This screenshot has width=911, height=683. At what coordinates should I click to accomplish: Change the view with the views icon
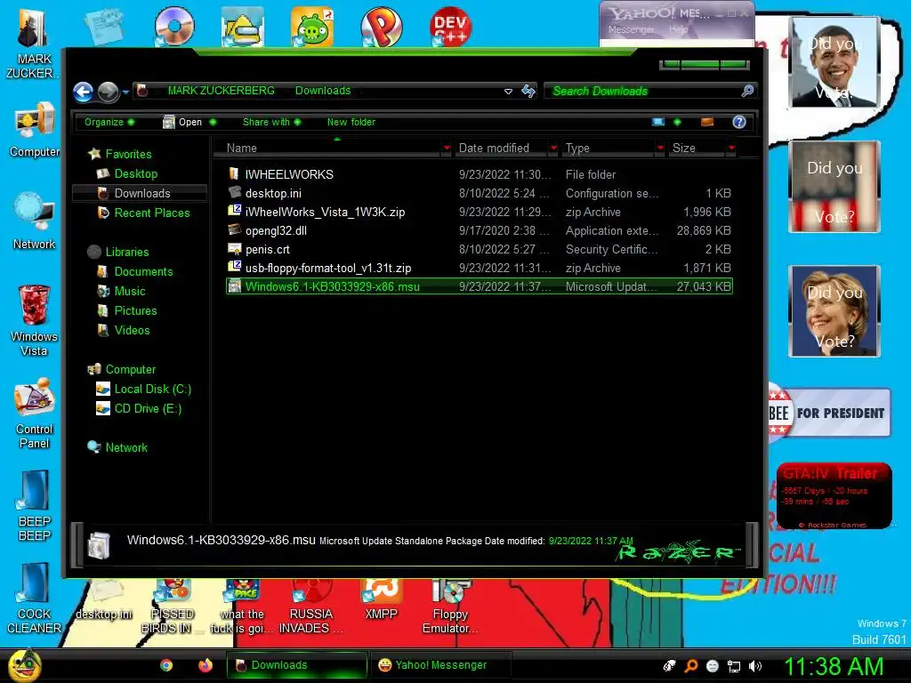pos(658,122)
